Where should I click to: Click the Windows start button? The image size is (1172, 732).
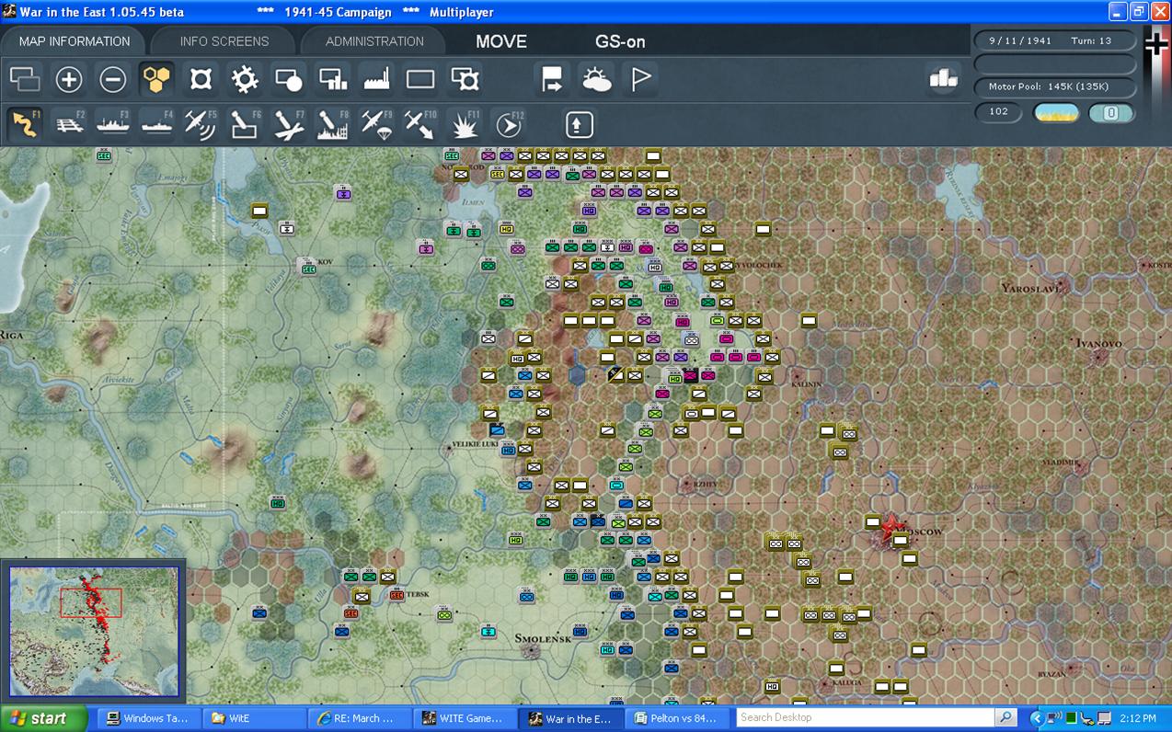(x=43, y=718)
